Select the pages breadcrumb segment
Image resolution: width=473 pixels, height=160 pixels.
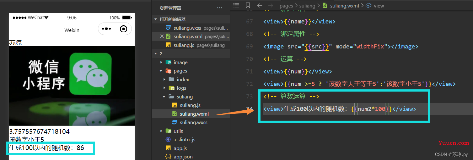pos(286,6)
